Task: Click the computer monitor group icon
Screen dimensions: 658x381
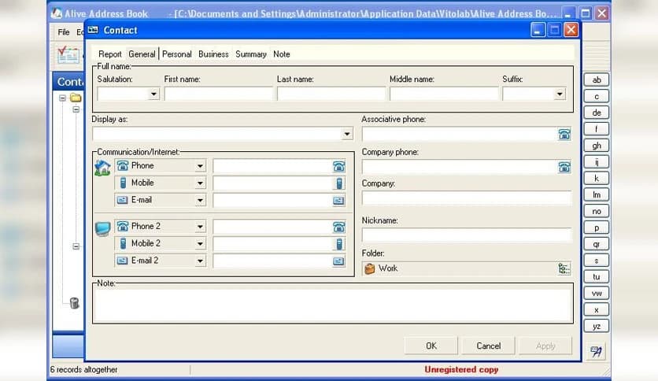Action: click(x=103, y=229)
